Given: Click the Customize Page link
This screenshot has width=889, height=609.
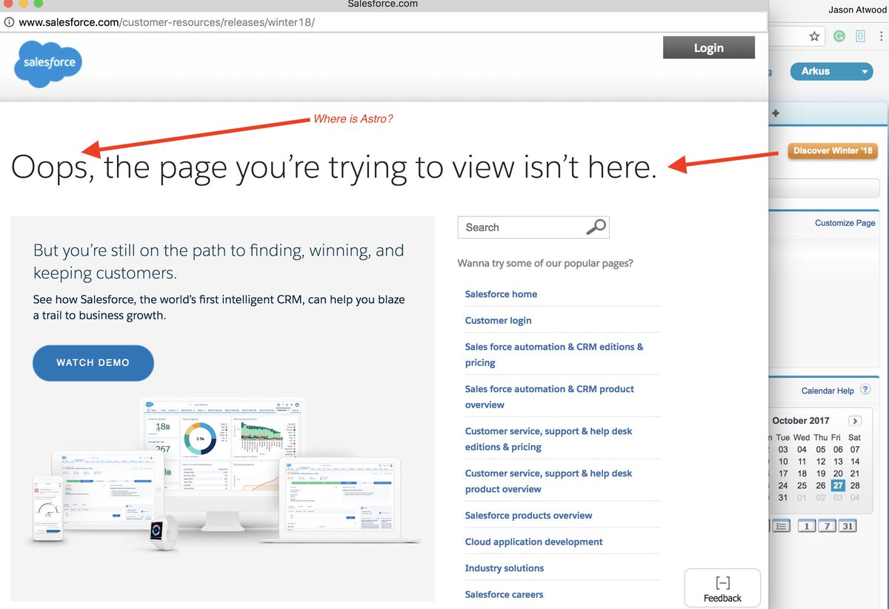Looking at the screenshot, I should coord(845,223).
